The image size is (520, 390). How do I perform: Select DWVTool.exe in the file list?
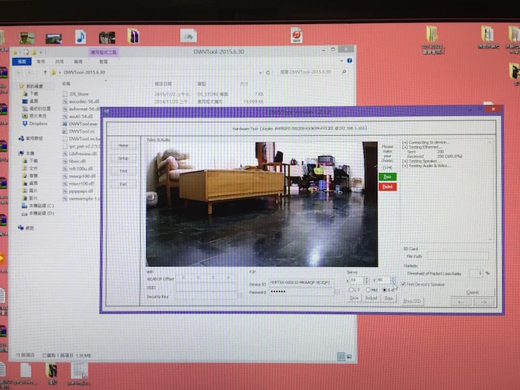(x=83, y=123)
